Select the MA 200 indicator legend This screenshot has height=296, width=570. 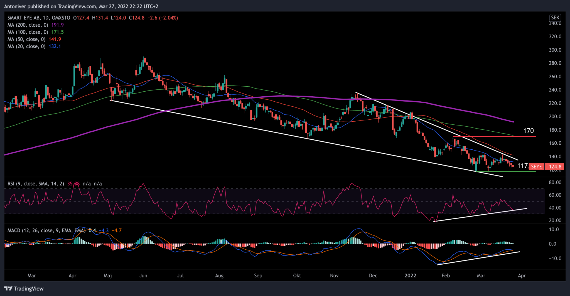[x=28, y=25]
